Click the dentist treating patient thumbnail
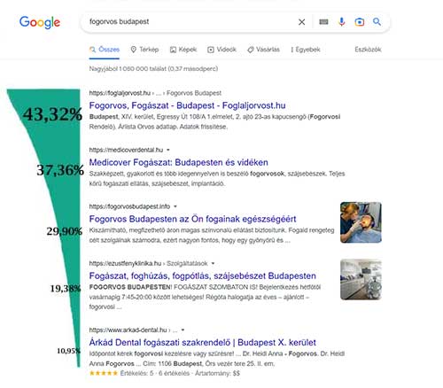Image resolution: width=443 pixels, height=388 pixels. [x=361, y=222]
